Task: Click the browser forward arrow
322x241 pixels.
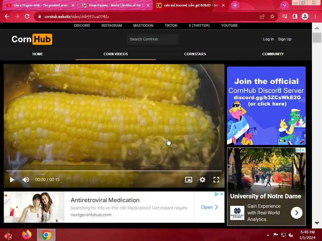Action: tap(17, 16)
